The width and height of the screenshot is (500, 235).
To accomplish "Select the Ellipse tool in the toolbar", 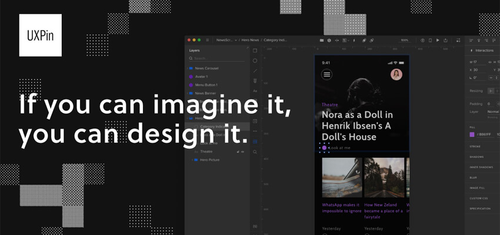I will pyautogui.click(x=255, y=61).
